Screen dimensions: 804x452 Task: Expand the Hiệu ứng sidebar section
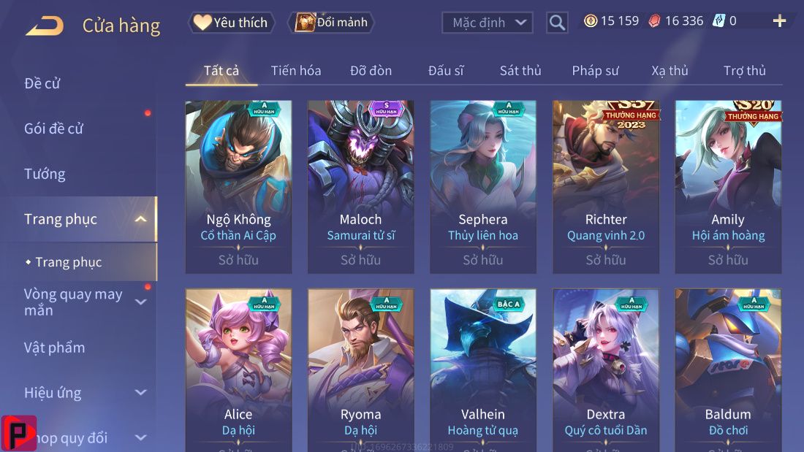coord(140,393)
